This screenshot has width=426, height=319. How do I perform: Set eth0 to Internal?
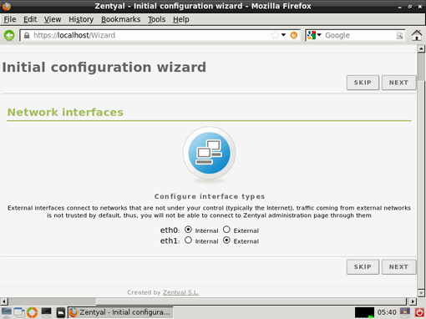coord(188,230)
